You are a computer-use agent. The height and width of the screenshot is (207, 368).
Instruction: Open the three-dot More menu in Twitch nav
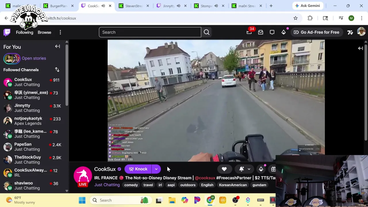point(60,32)
